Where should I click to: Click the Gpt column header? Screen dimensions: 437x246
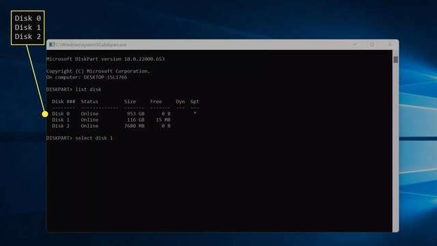pyautogui.click(x=195, y=102)
